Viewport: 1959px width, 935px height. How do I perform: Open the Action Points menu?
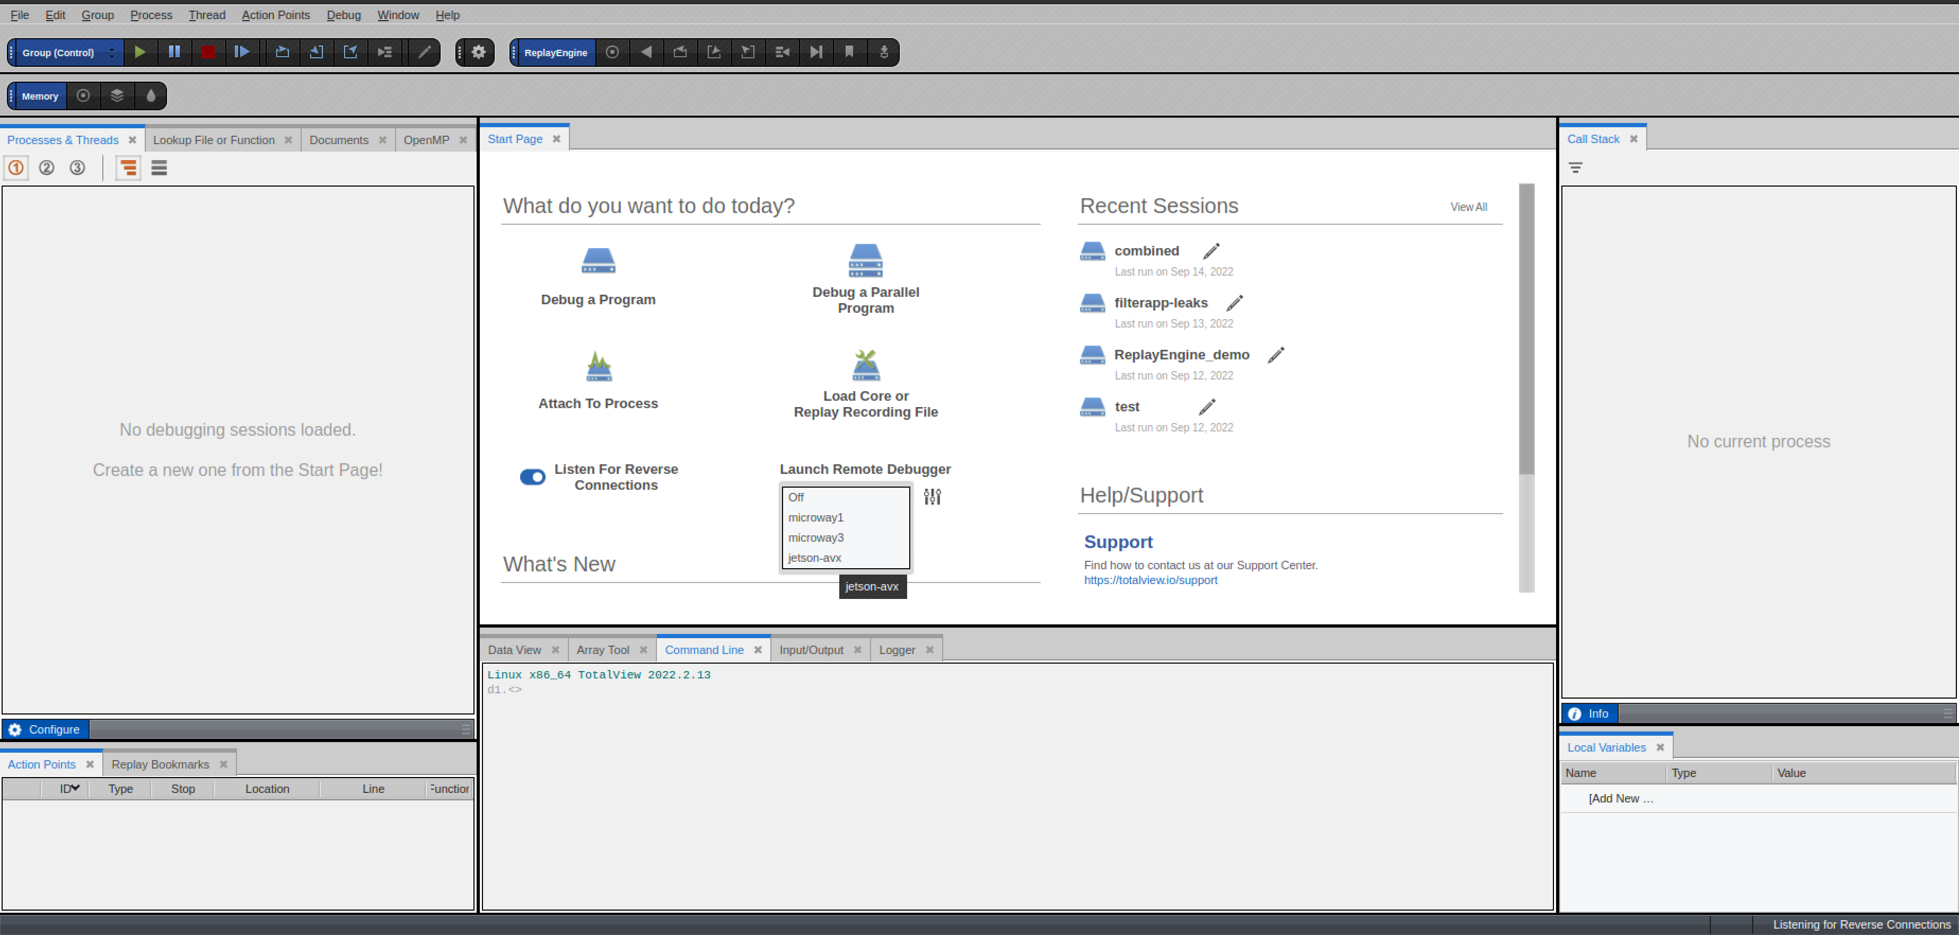(x=275, y=14)
